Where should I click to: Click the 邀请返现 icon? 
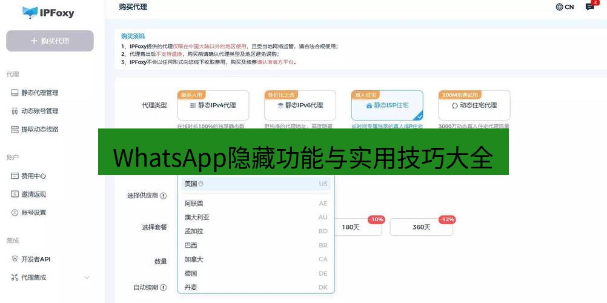(x=15, y=194)
